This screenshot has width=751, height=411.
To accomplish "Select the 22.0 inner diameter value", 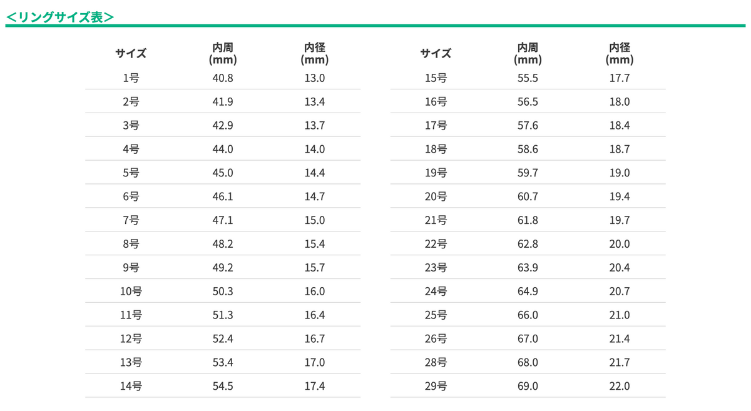I will [x=620, y=386].
